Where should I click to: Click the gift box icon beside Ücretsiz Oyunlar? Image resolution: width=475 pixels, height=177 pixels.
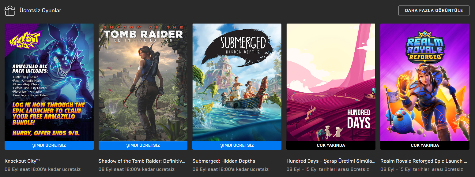10,10
